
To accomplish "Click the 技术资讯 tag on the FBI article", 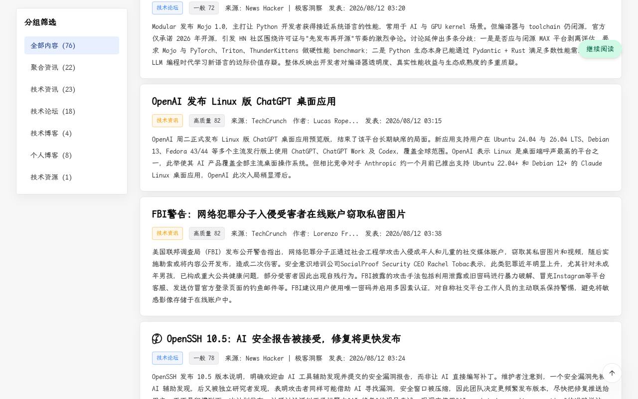I will pyautogui.click(x=167, y=233).
